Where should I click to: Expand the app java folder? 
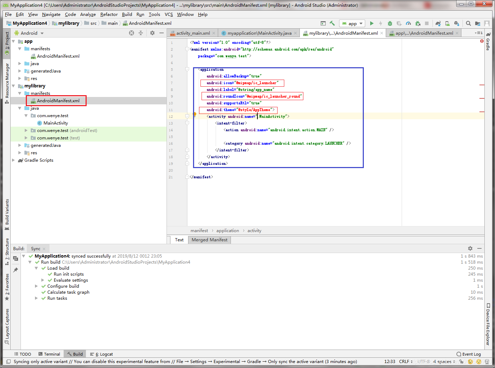20,64
